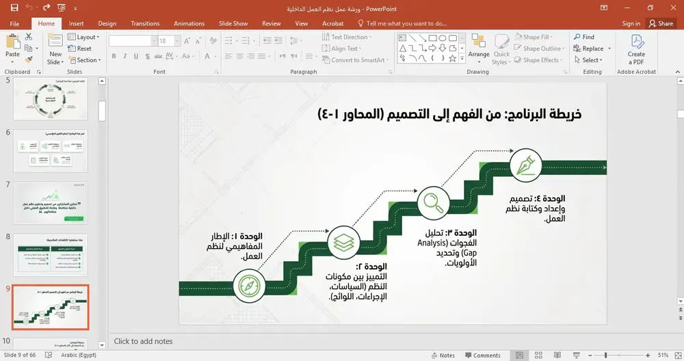This screenshot has width=684, height=361.
Task: Toggle Underline formatting
Action: 136,56
